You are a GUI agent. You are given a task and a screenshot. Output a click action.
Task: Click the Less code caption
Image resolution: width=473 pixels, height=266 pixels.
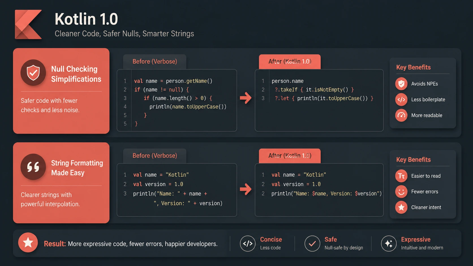tap(270, 248)
